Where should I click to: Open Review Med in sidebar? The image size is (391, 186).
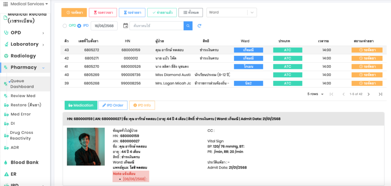pos(23,96)
